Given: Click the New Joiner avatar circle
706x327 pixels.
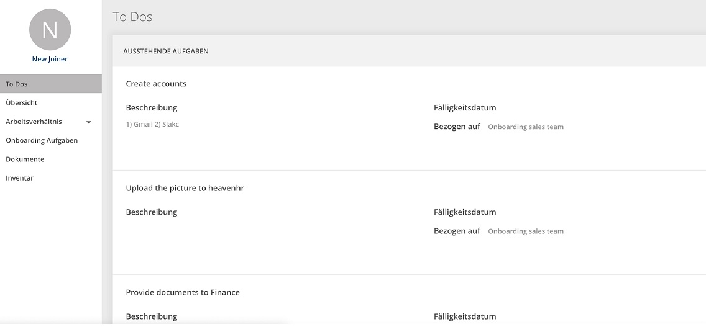Looking at the screenshot, I should (50, 29).
